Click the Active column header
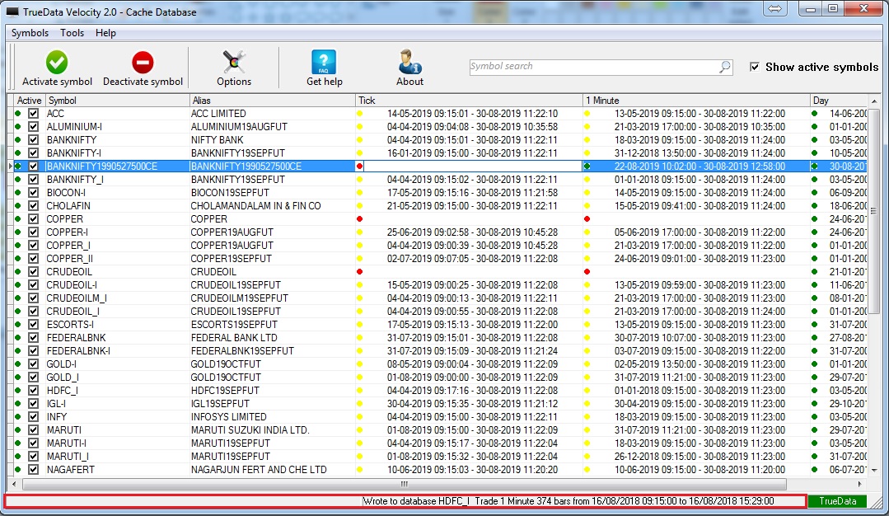This screenshot has width=889, height=516. point(29,101)
